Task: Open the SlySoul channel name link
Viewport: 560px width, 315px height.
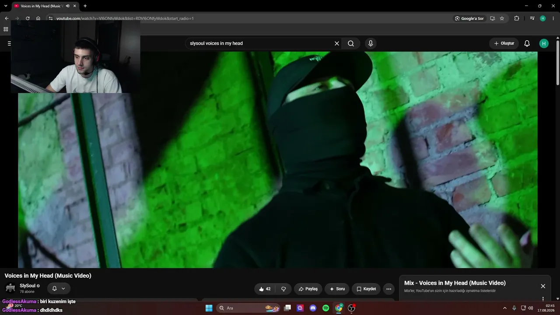Action: (28, 286)
